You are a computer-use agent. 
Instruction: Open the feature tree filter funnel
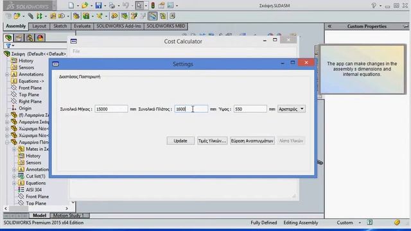point(8,46)
